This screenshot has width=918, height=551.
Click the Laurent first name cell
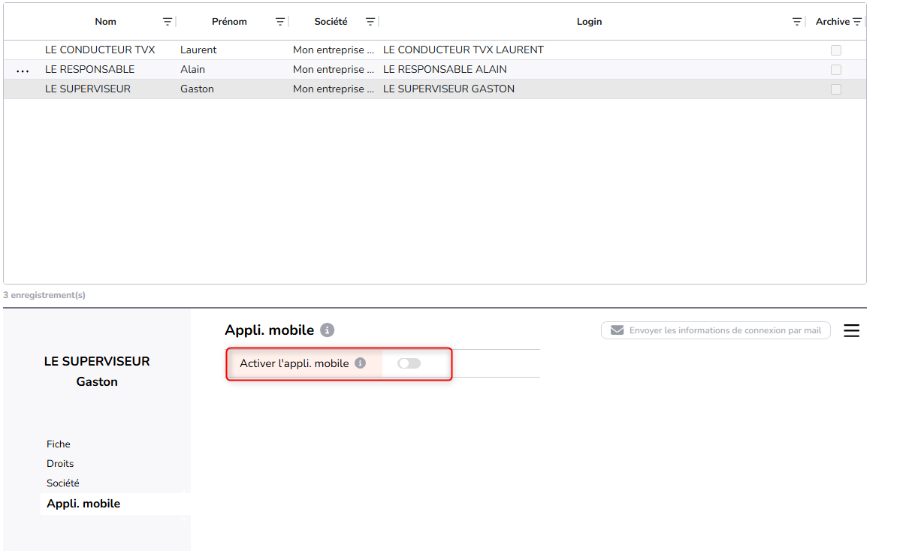tap(198, 50)
